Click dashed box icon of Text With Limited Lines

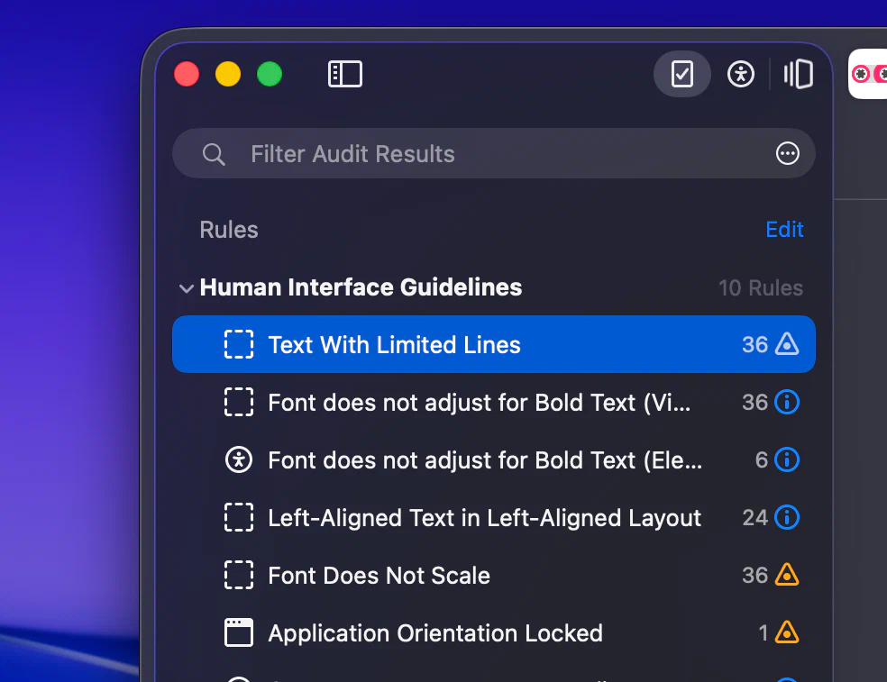(239, 344)
